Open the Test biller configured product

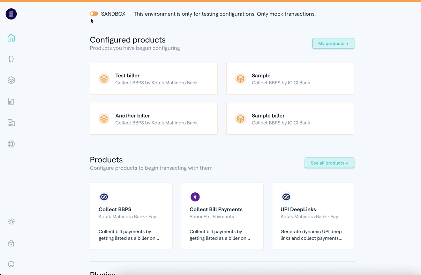pyautogui.click(x=153, y=79)
